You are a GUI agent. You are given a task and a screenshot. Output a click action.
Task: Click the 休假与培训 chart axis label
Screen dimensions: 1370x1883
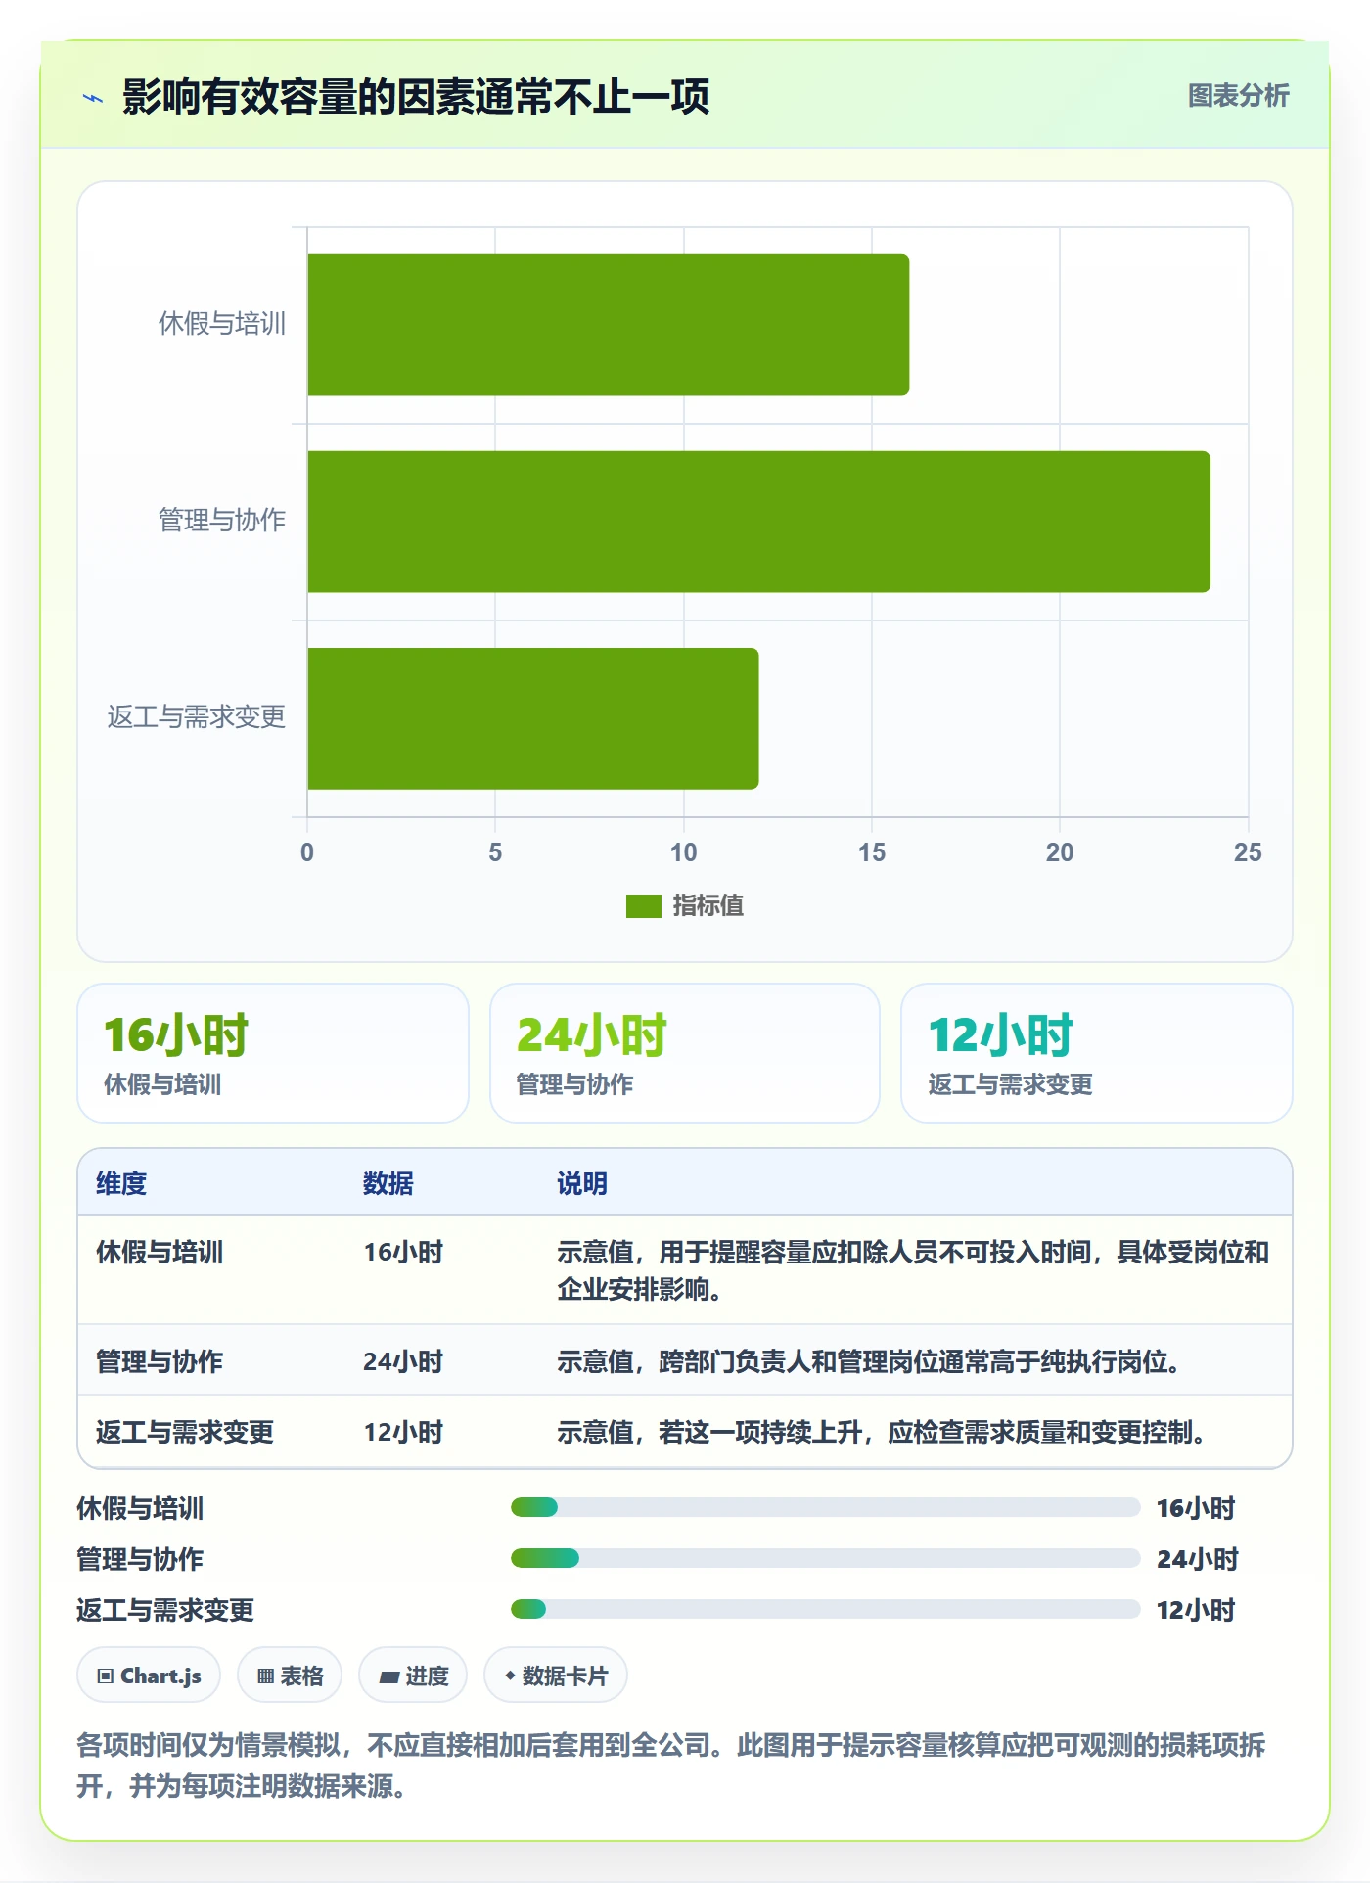click(222, 324)
